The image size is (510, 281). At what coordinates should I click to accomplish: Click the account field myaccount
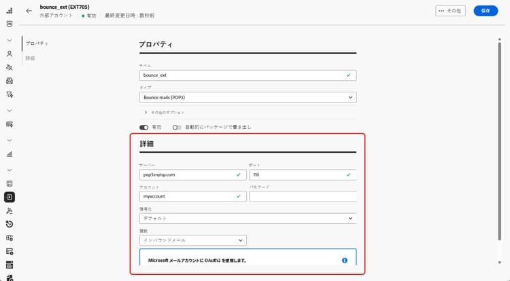click(193, 196)
